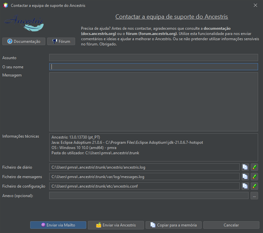Send using Enviar via Ancestris

point(116,225)
